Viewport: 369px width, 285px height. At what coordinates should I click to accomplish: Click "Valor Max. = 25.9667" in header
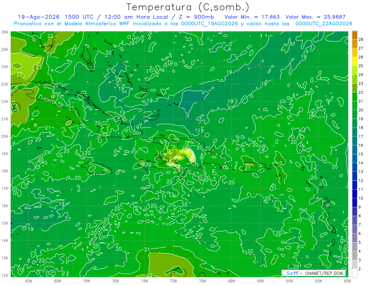click(x=315, y=17)
